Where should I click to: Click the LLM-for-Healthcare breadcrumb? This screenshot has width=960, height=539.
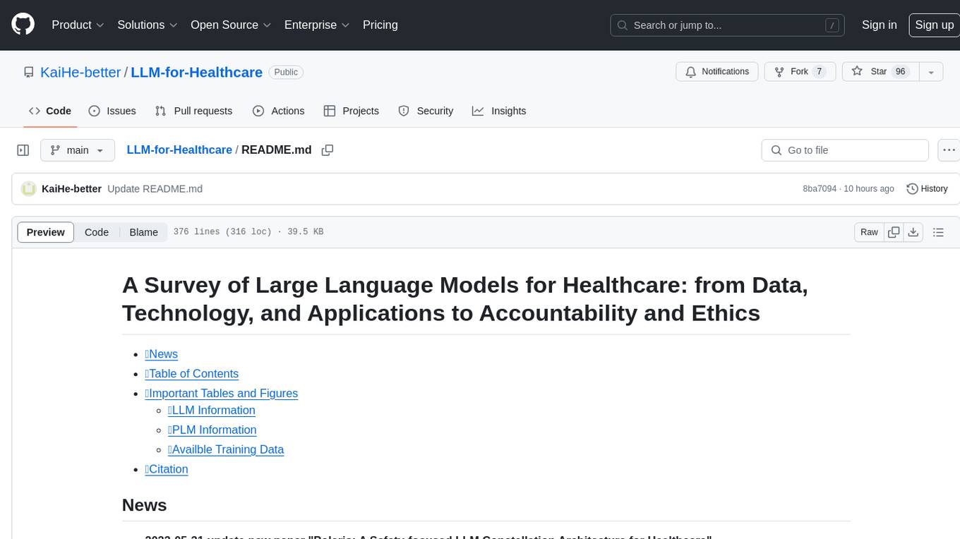click(x=179, y=150)
